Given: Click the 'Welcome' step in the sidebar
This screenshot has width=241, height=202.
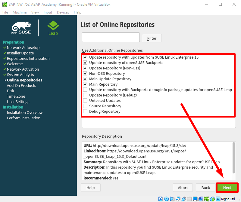Looking at the screenshot, I should click(15, 64).
